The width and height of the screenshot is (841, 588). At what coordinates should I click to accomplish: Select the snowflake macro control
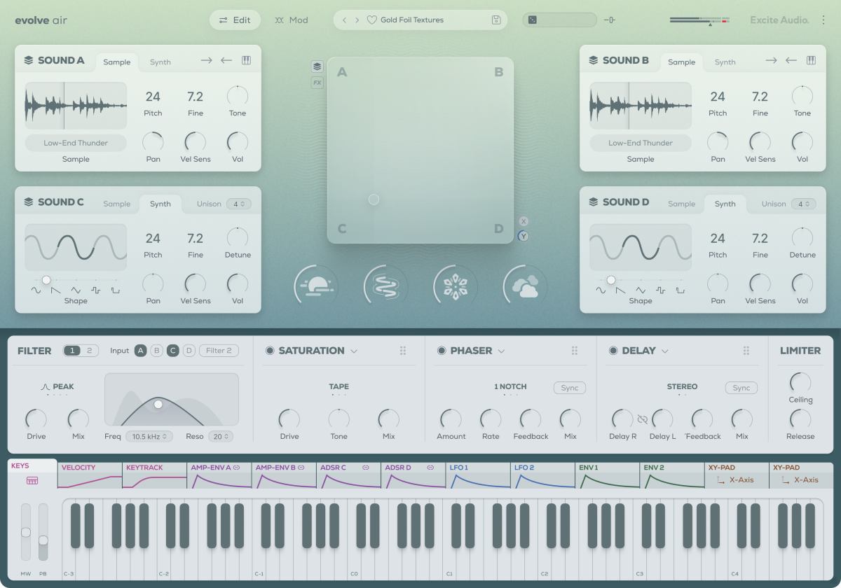[x=454, y=286]
